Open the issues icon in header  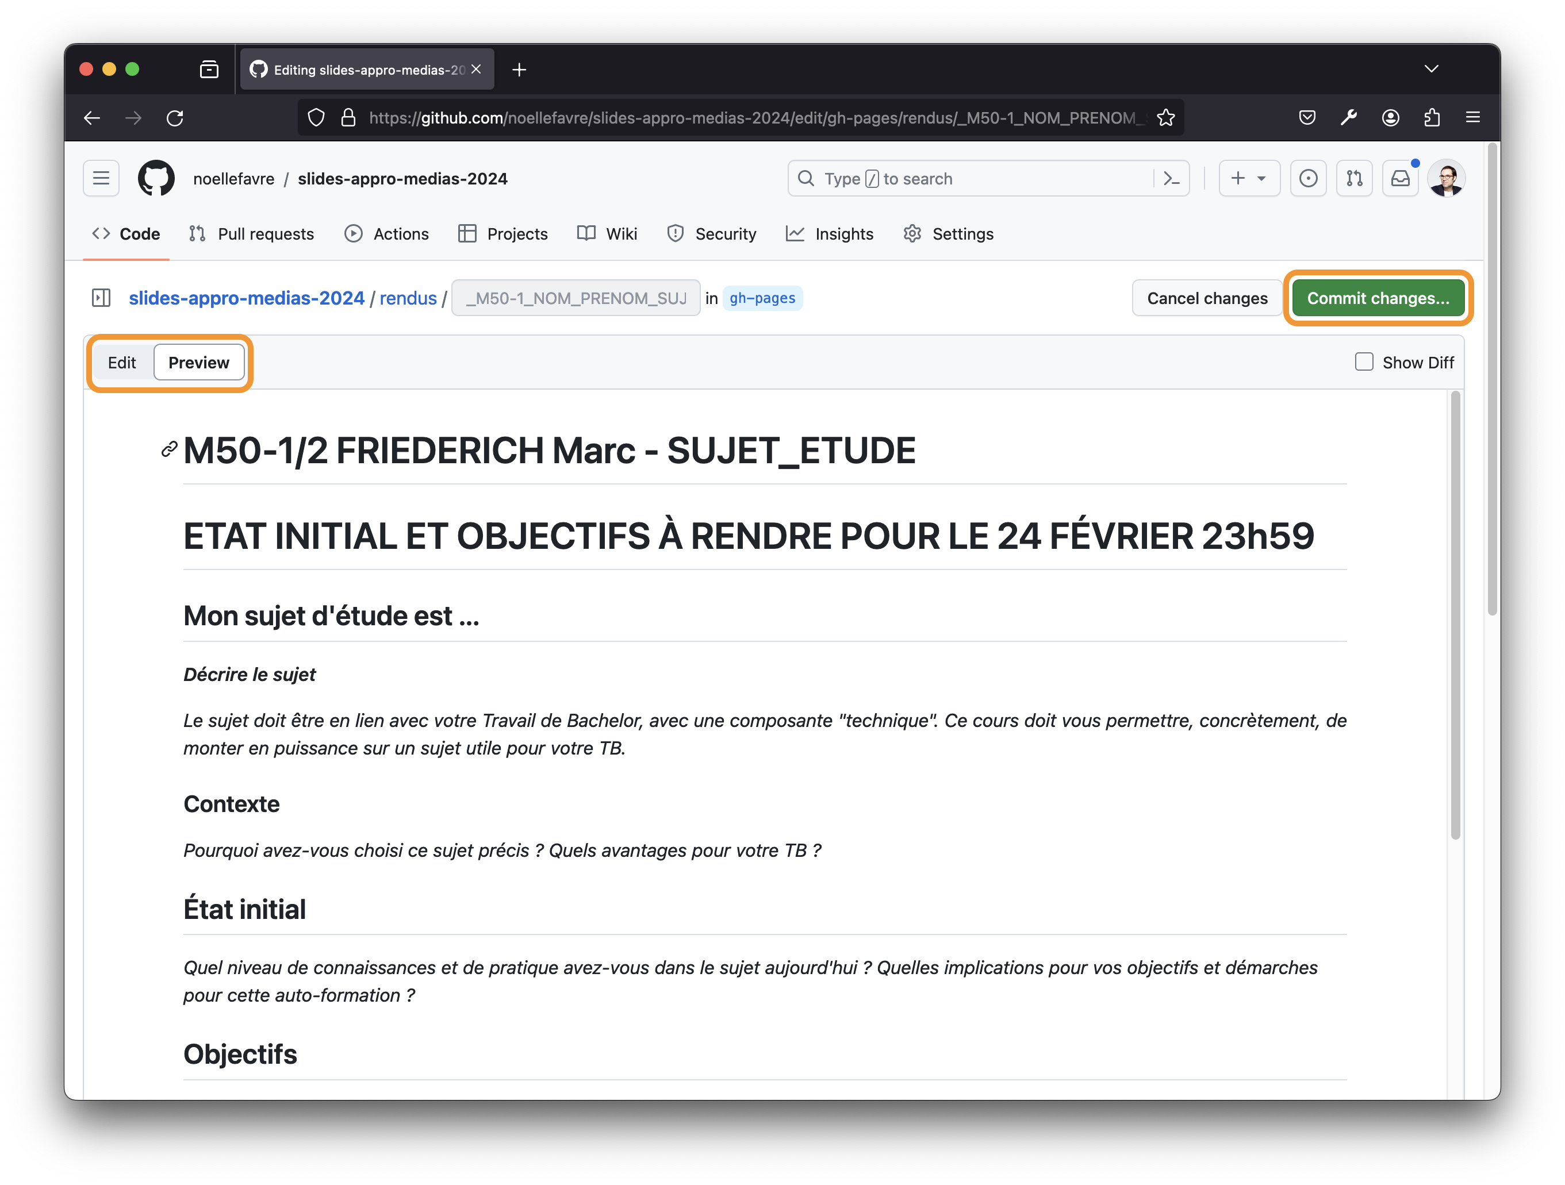(x=1308, y=179)
